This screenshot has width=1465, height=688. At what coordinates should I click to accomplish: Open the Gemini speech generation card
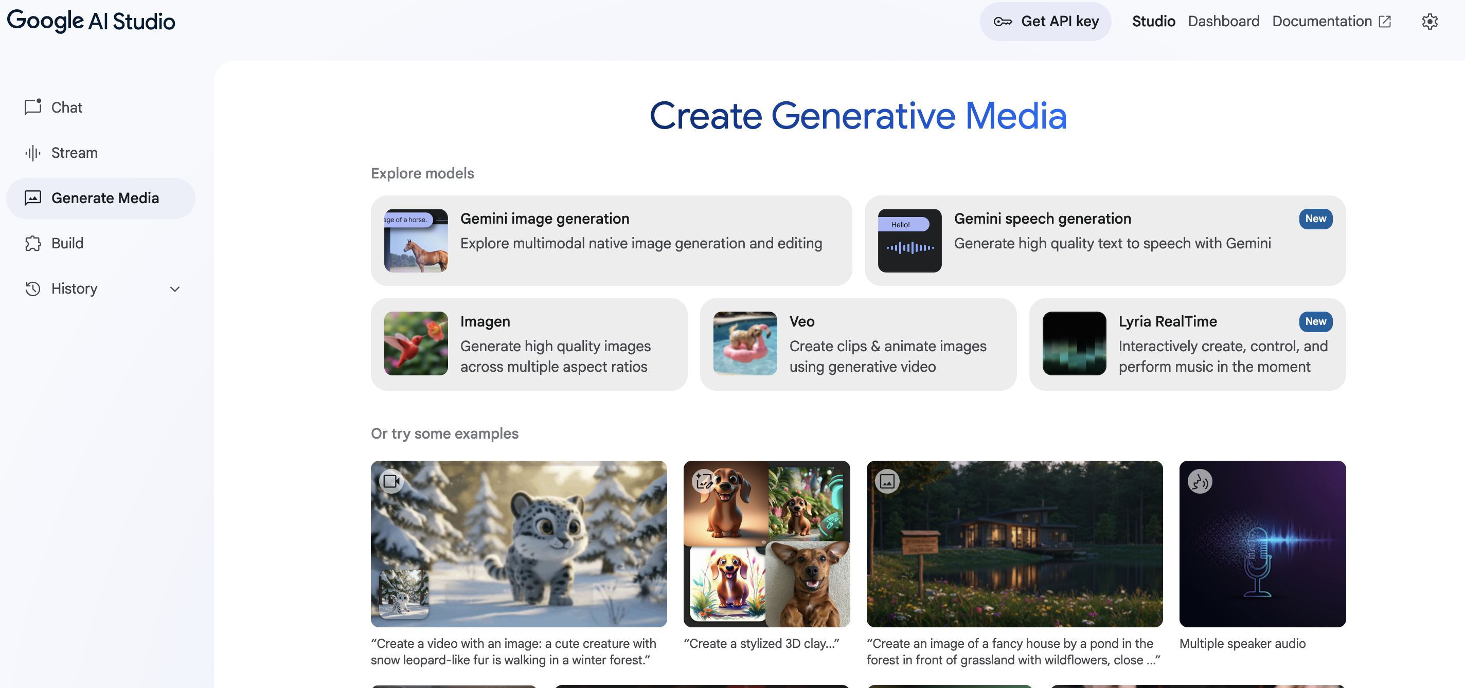pyautogui.click(x=1104, y=240)
